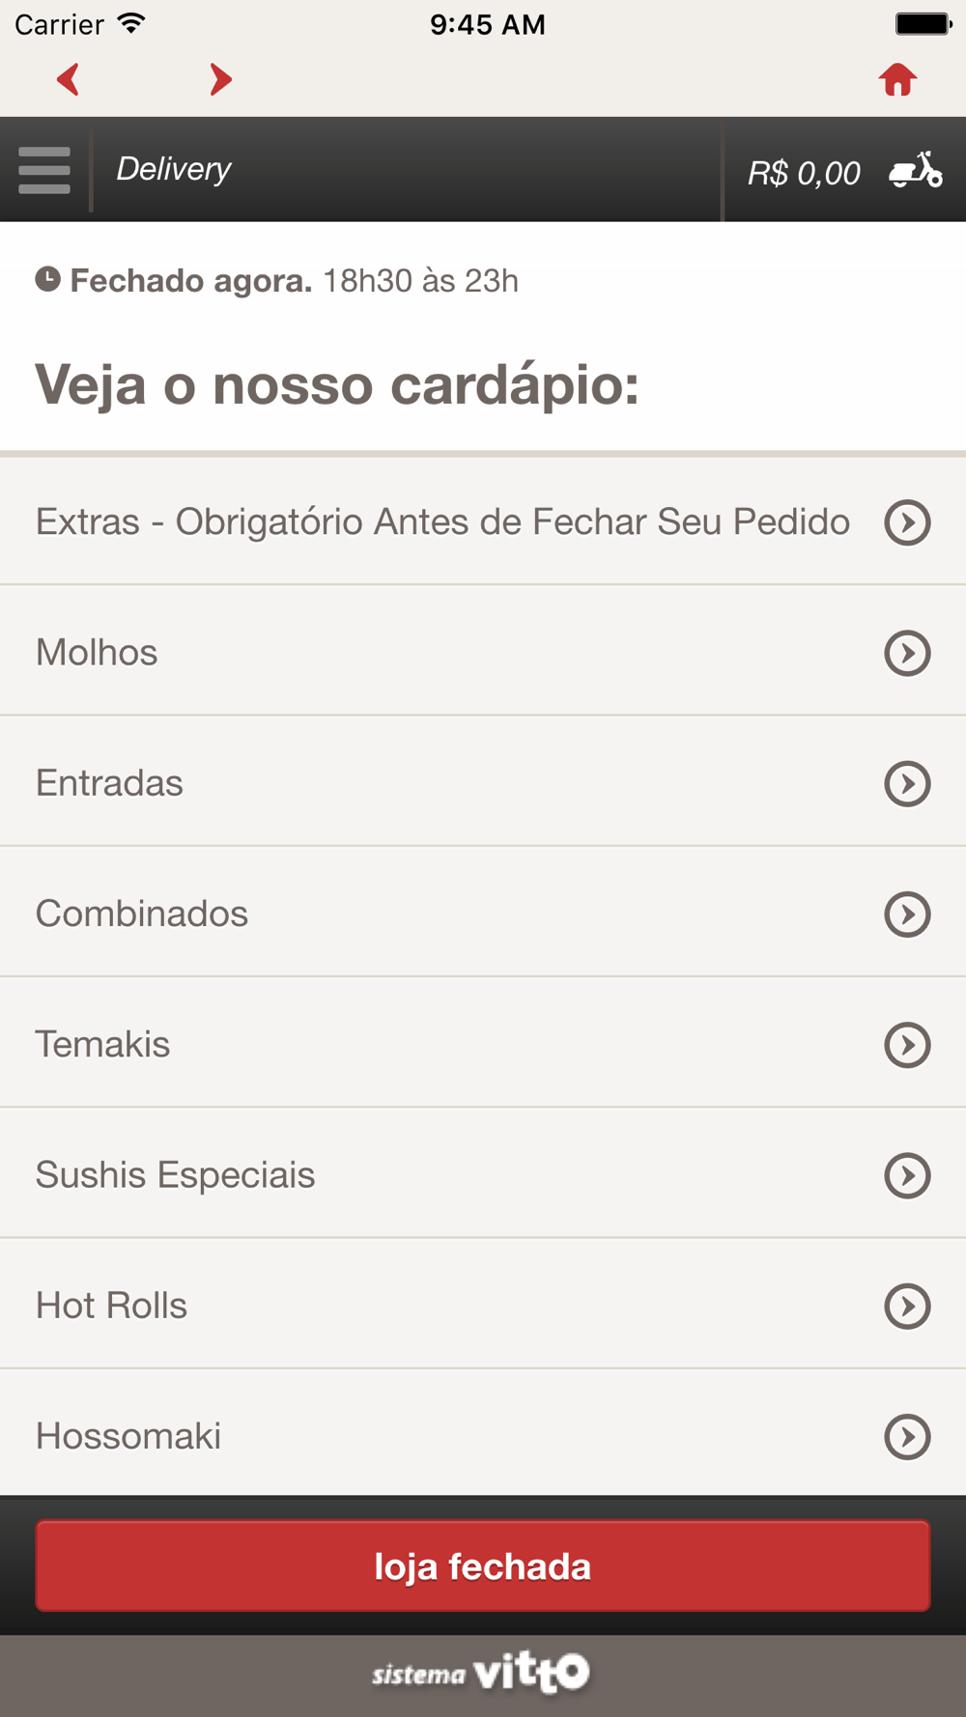This screenshot has height=1717, width=966.
Task: Open the hamburger menu
Action: (x=44, y=170)
